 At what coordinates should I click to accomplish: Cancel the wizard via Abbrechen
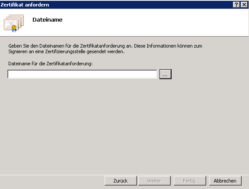(x=225, y=181)
